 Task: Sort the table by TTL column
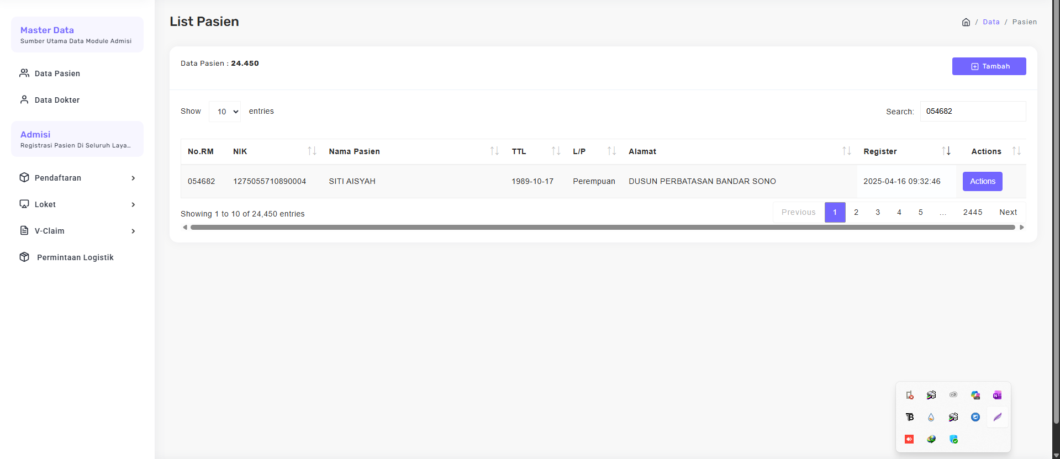[x=556, y=151]
